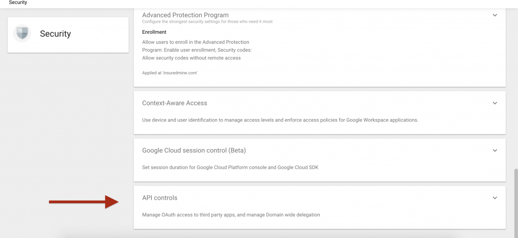This screenshot has height=238, width=518.
Task: Expand the API controls chevron
Action: click(495, 198)
